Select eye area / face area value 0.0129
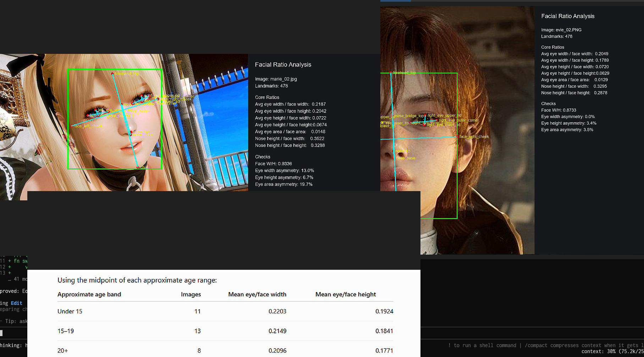 pos(601,80)
